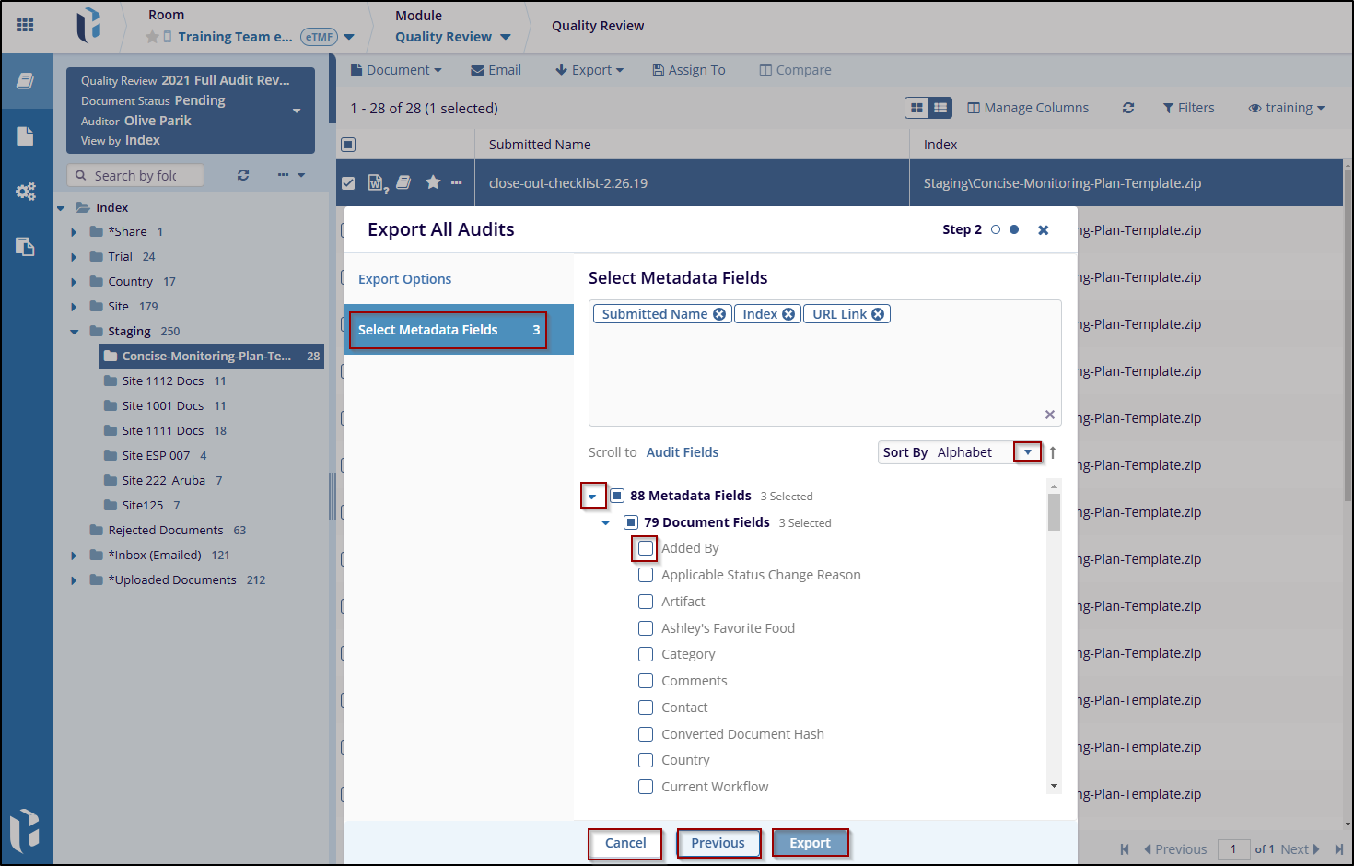Toggle sort direction arrow next to Sort By

(x=1053, y=452)
